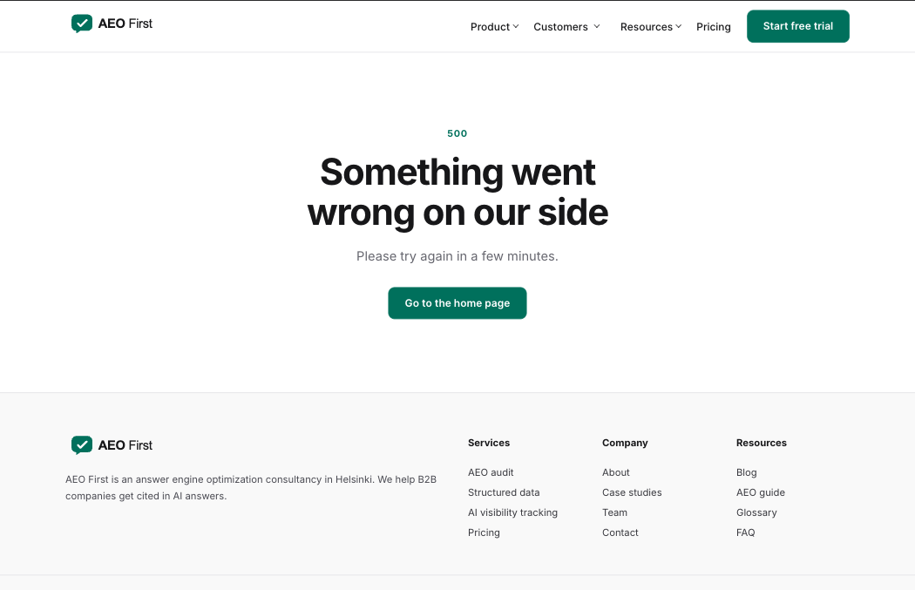Open the Glossary footer link
This screenshot has height=590, width=915.
click(x=756, y=512)
